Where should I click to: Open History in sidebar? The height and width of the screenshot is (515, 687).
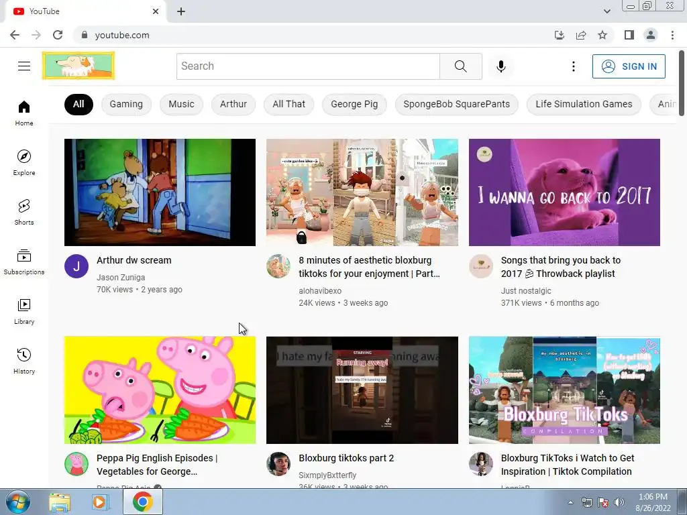pos(24,361)
